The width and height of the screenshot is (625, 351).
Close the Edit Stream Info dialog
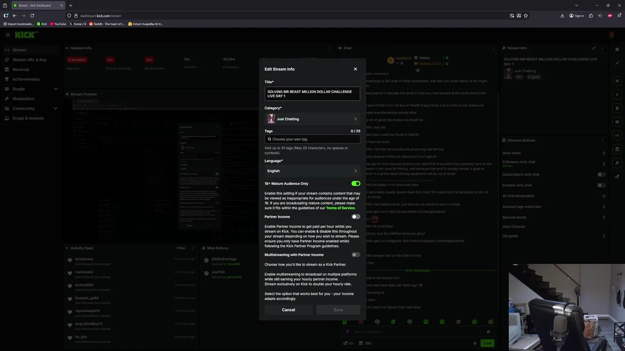click(x=355, y=69)
